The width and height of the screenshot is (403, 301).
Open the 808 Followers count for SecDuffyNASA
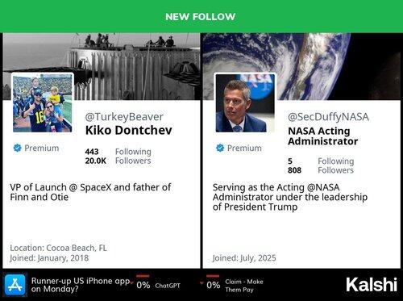click(x=321, y=170)
